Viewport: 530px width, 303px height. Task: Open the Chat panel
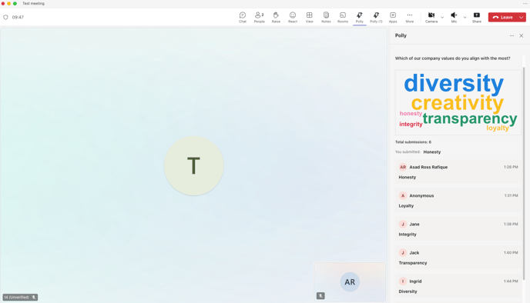(x=243, y=17)
